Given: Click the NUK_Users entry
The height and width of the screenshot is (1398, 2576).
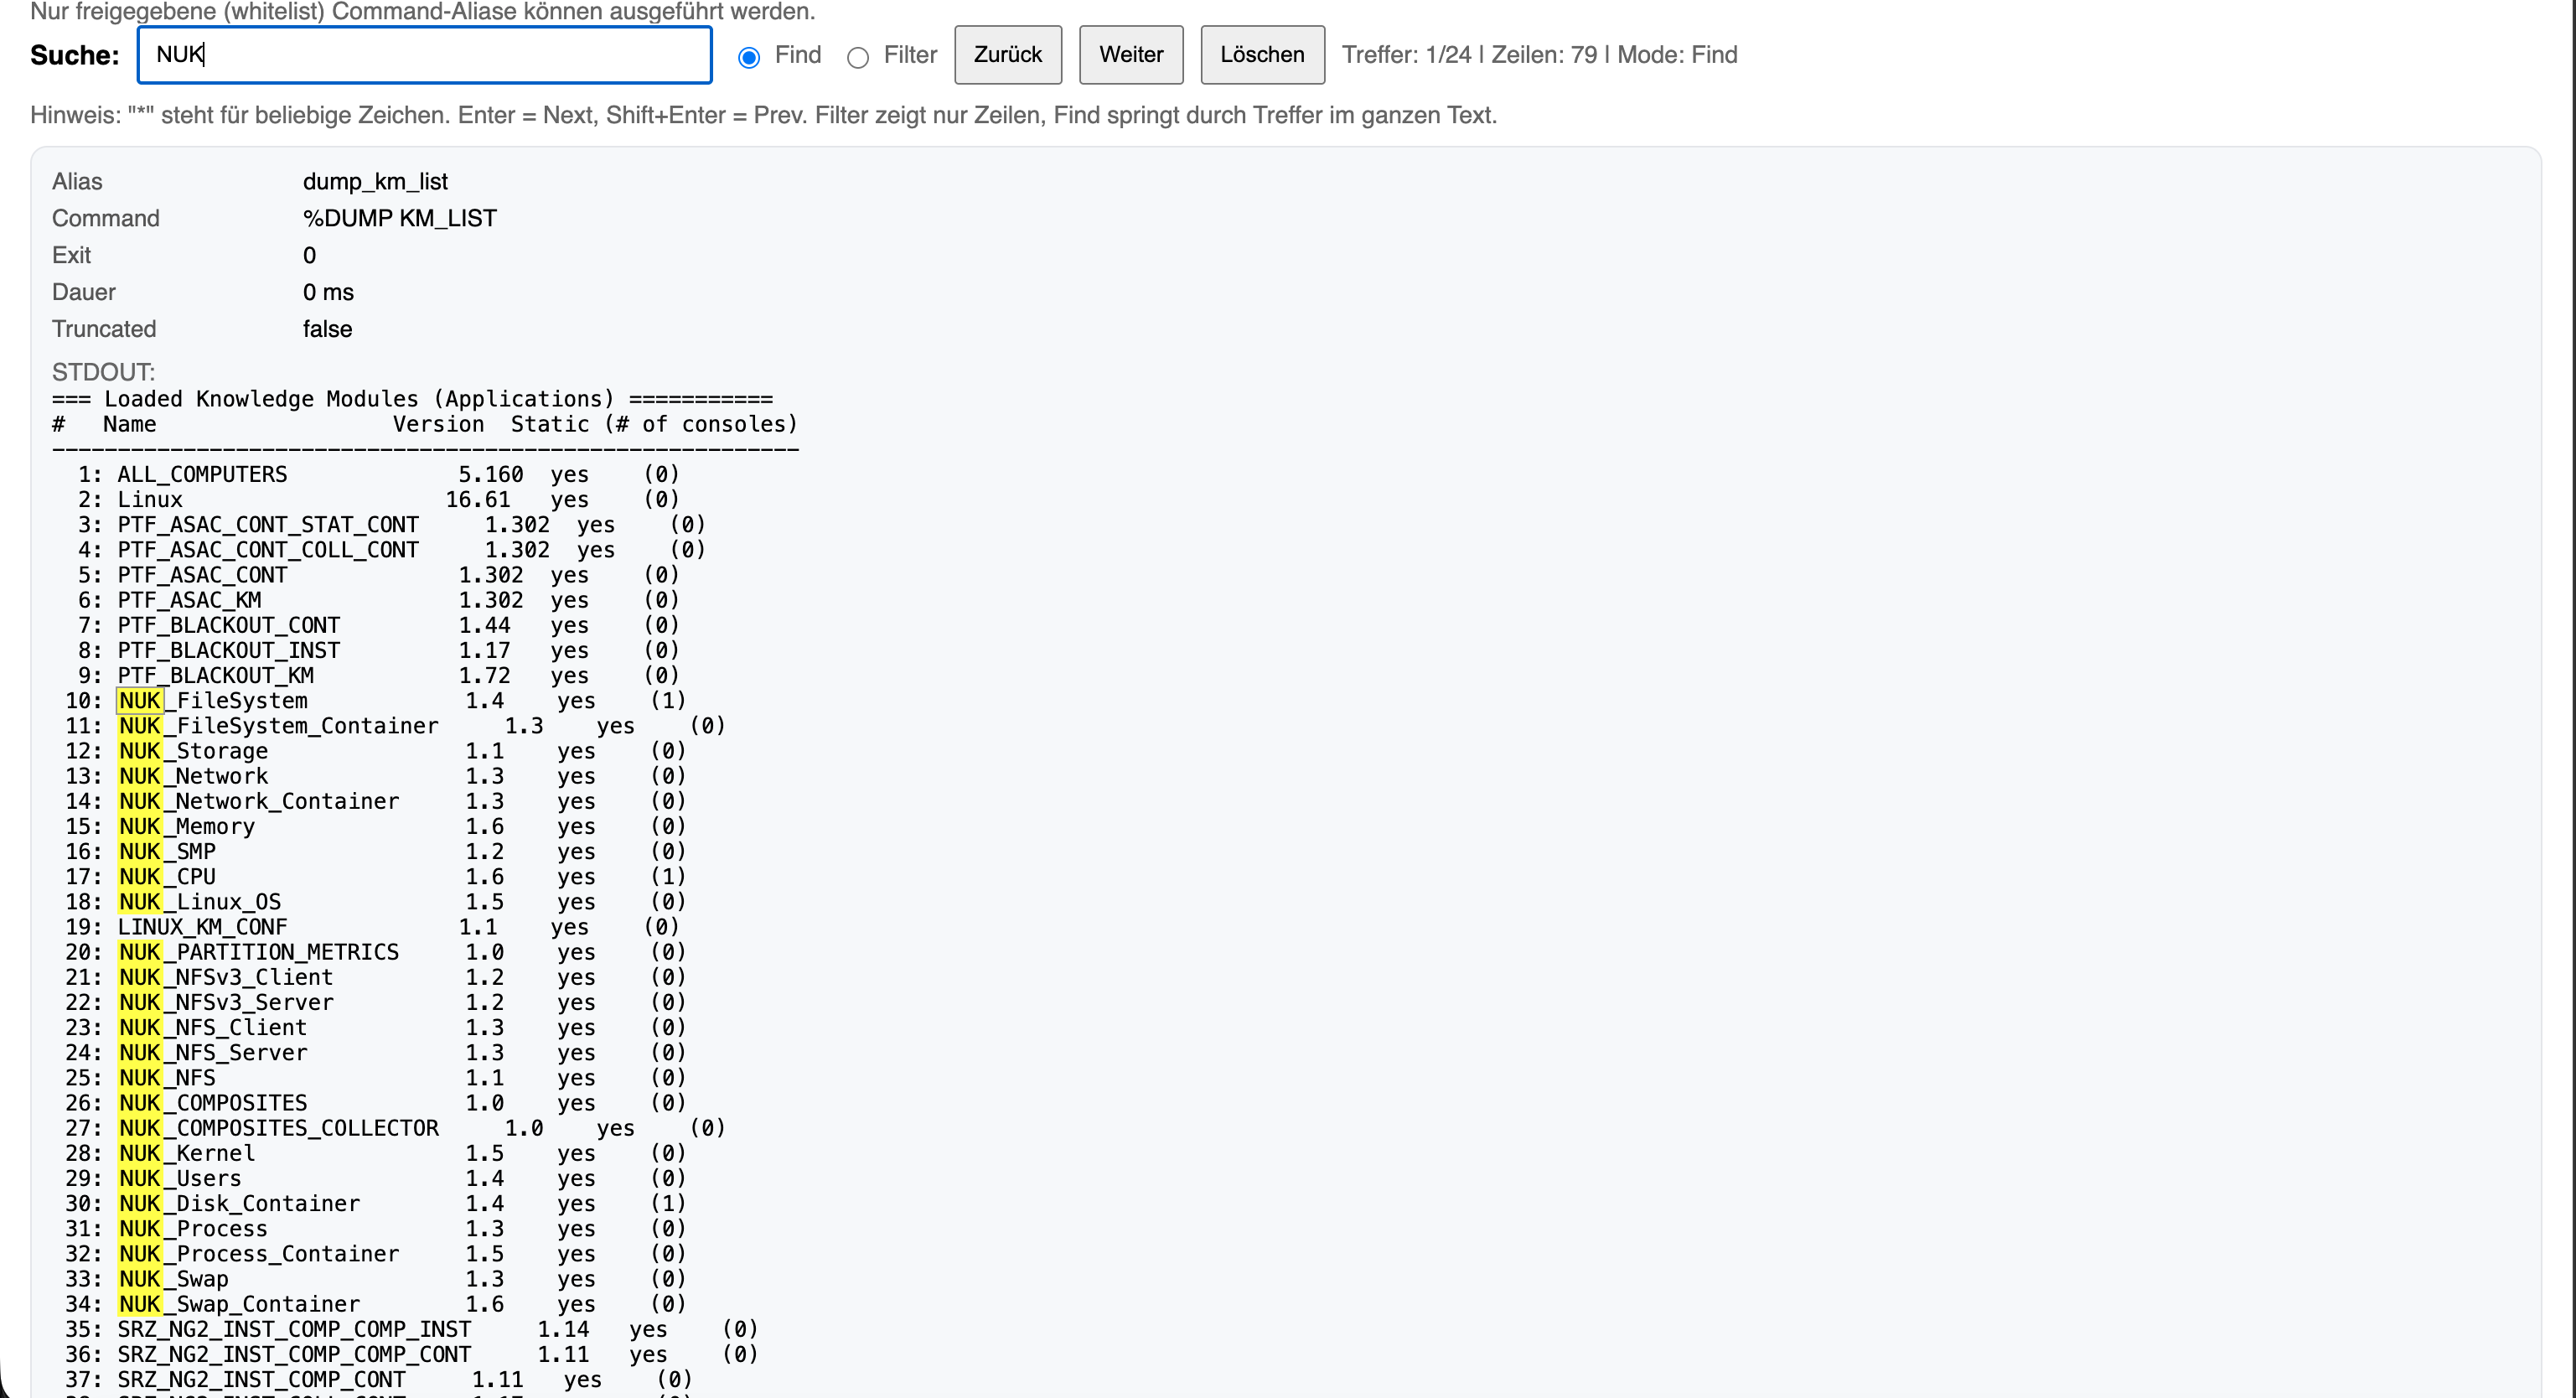Looking at the screenshot, I should [x=180, y=1178].
